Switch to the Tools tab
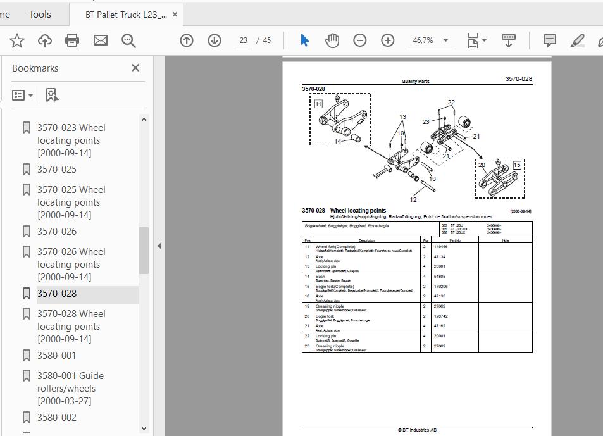The width and height of the screenshot is (603, 436). point(40,15)
